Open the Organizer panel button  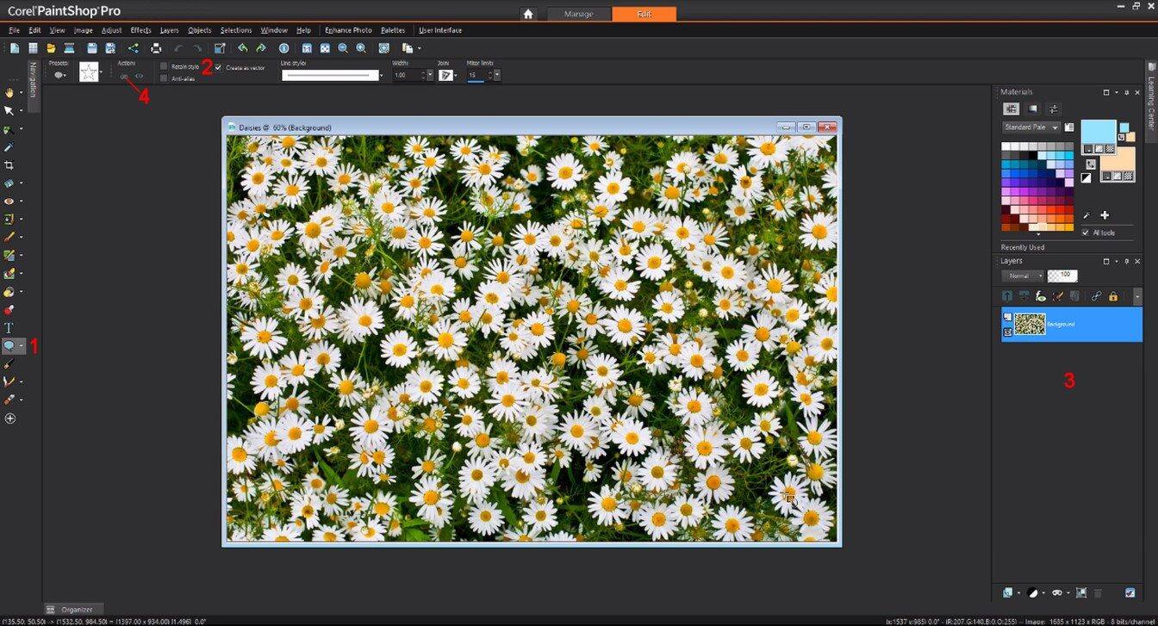click(x=74, y=609)
